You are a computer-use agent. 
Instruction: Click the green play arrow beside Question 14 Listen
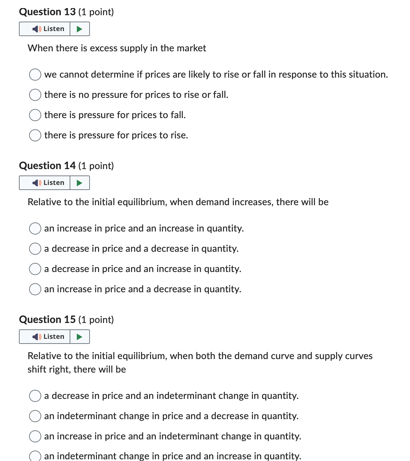pyautogui.click(x=80, y=183)
